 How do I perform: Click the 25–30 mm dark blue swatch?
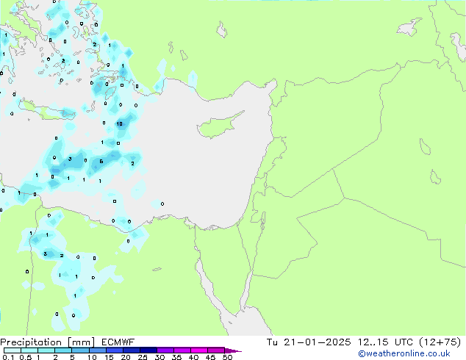tap(148, 350)
